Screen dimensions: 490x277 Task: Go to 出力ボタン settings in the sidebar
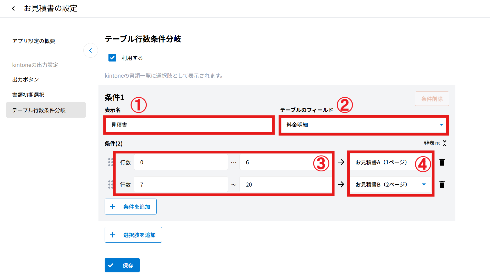[x=26, y=80]
